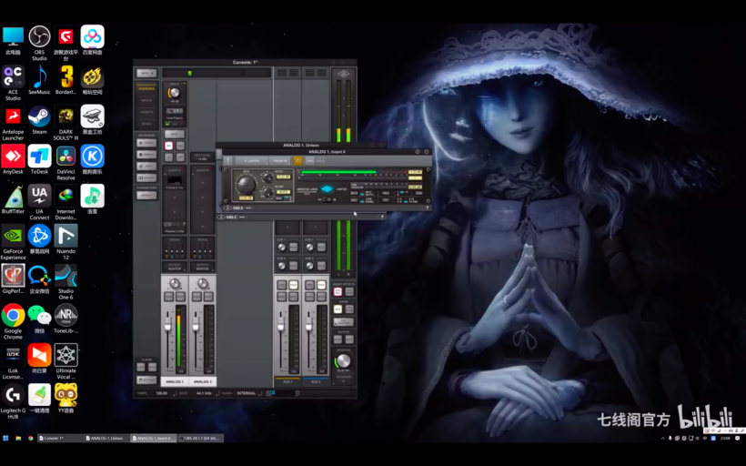Open GeForce Experience desktop shortcut
Viewport: 746px width, 466px height.
pos(13,242)
